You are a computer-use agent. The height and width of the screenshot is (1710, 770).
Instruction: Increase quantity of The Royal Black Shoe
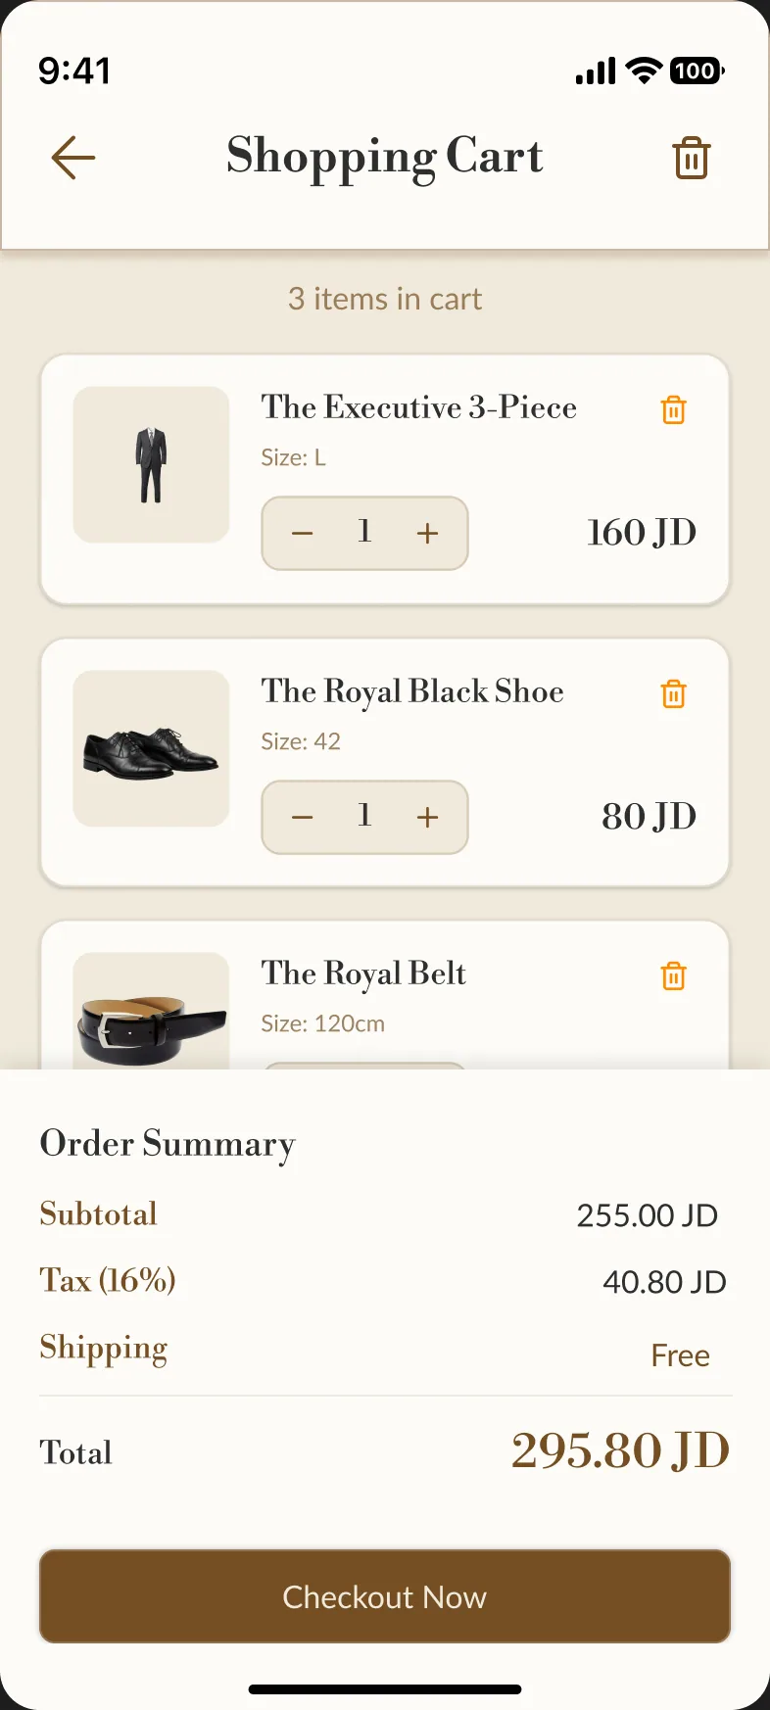coord(427,818)
